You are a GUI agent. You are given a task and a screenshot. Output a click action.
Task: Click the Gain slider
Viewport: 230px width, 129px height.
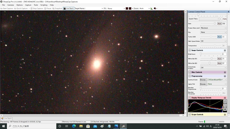(x=208, y=24)
